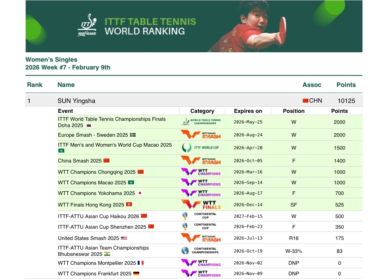
Task: Click position value R16
Action: [x=294, y=238]
